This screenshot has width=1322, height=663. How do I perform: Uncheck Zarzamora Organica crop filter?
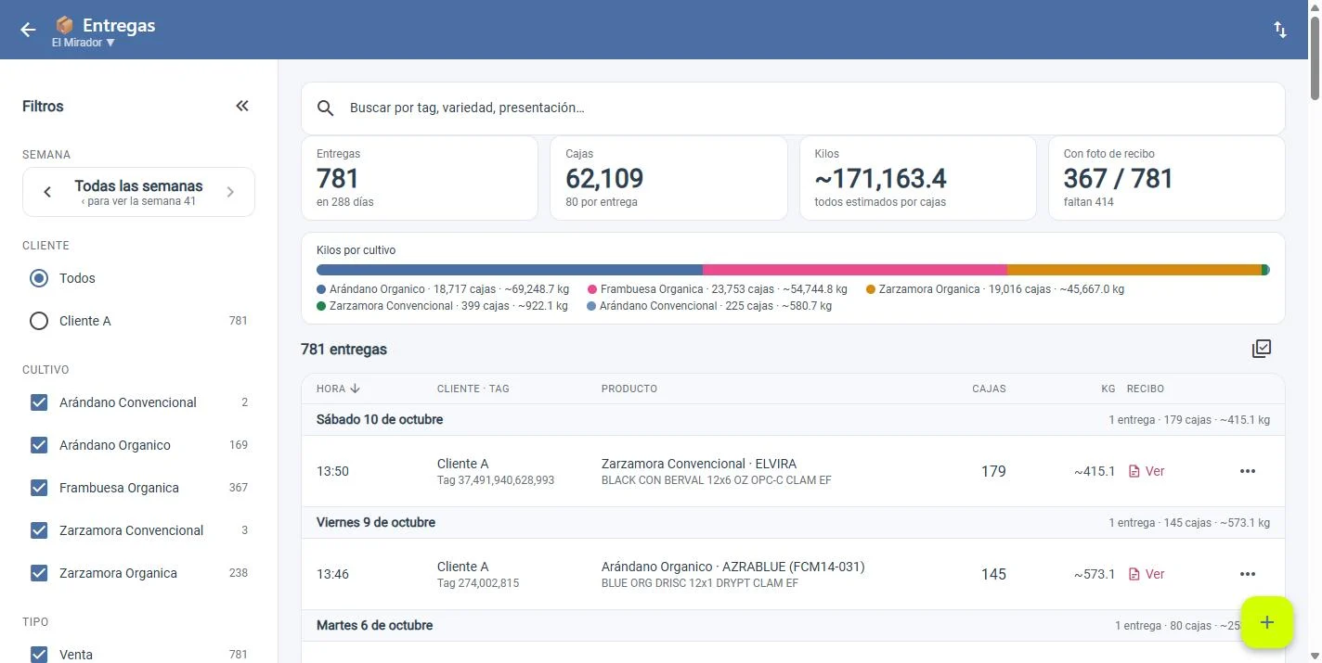coord(39,573)
